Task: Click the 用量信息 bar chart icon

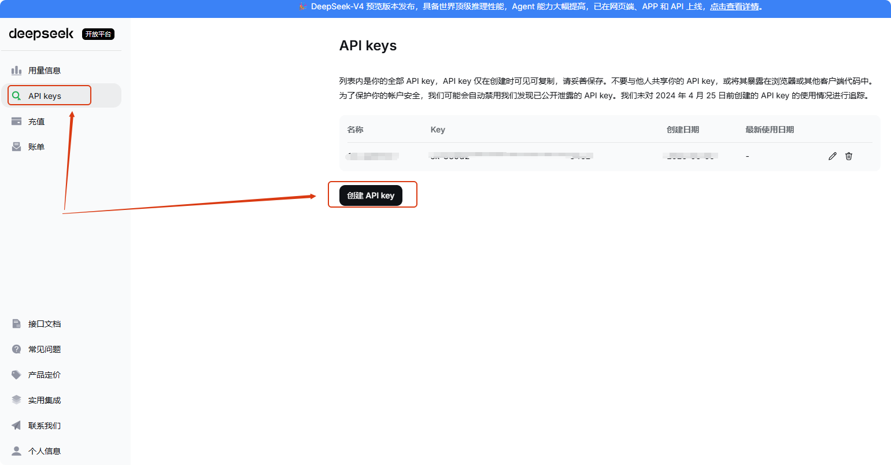Action: [17, 70]
